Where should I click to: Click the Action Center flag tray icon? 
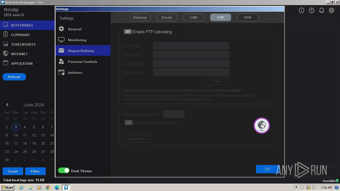(x=315, y=188)
